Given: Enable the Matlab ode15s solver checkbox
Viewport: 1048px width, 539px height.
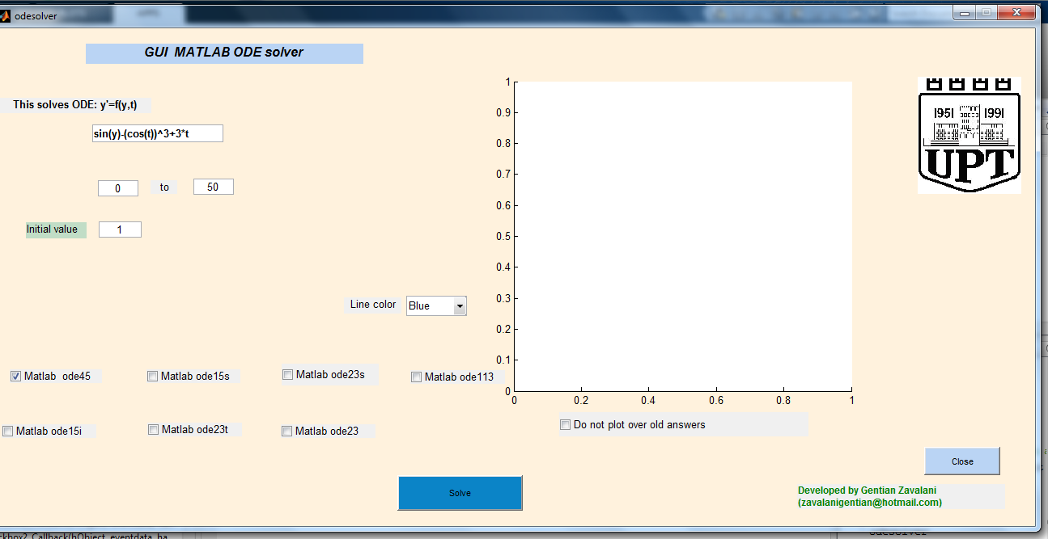Looking at the screenshot, I should (152, 377).
